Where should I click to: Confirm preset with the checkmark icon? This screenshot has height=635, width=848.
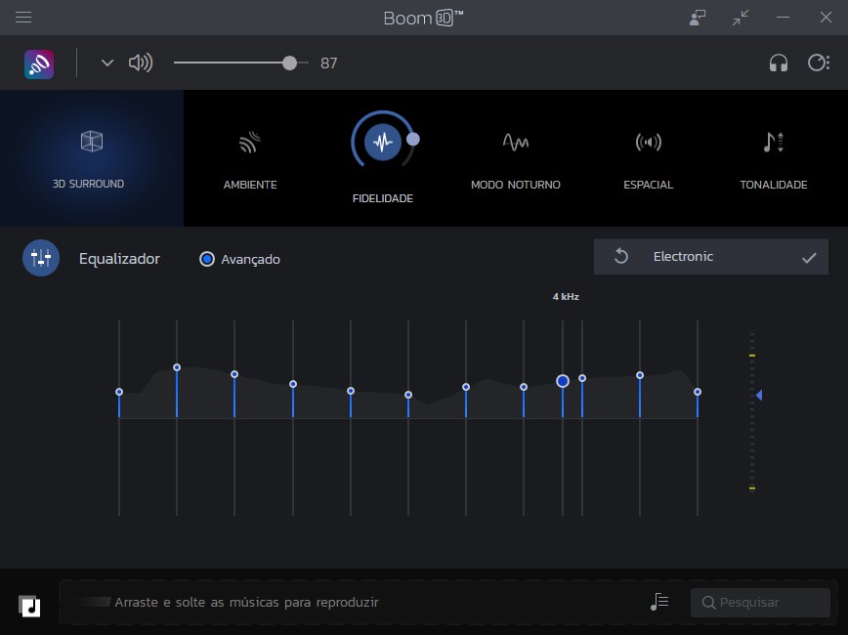[809, 258]
